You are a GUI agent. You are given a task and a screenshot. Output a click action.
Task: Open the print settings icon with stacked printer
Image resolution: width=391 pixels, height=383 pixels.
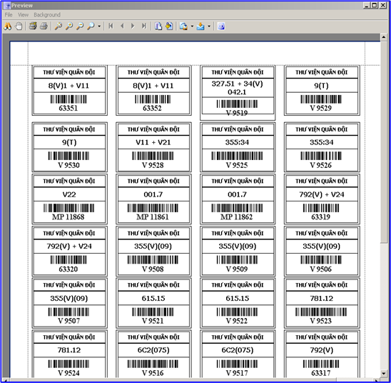click(x=33, y=26)
